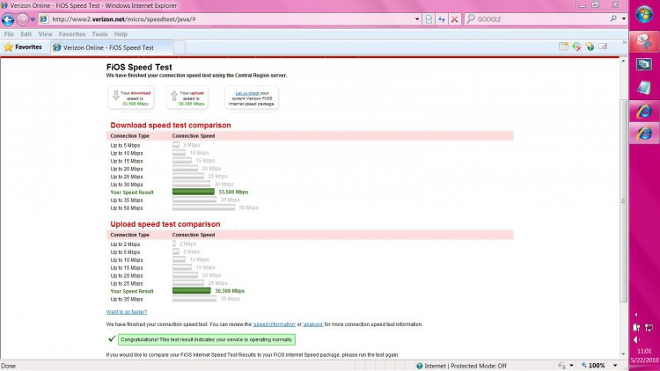Follow the 'Let us check' link
This screenshot has height=371, width=660.
(247, 93)
